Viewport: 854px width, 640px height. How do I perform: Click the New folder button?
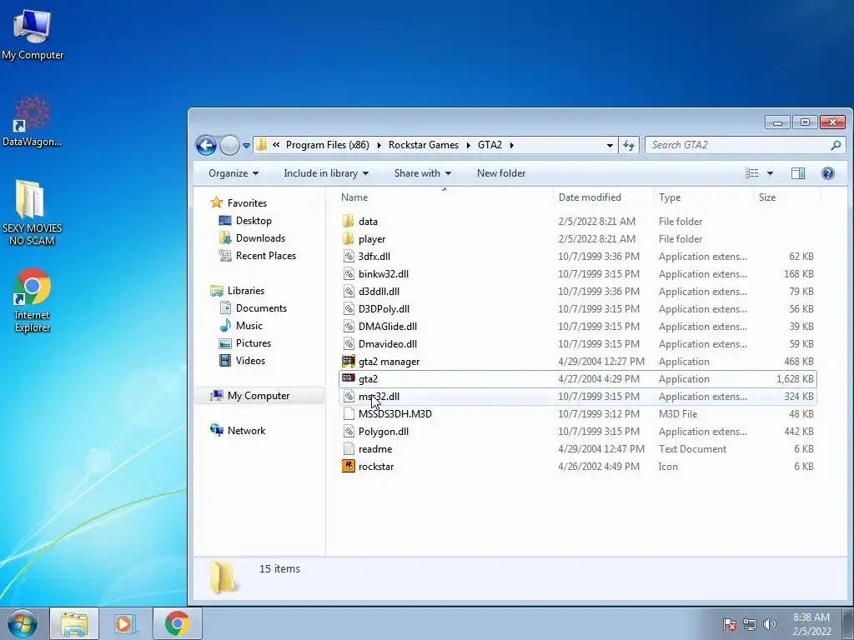(501, 173)
